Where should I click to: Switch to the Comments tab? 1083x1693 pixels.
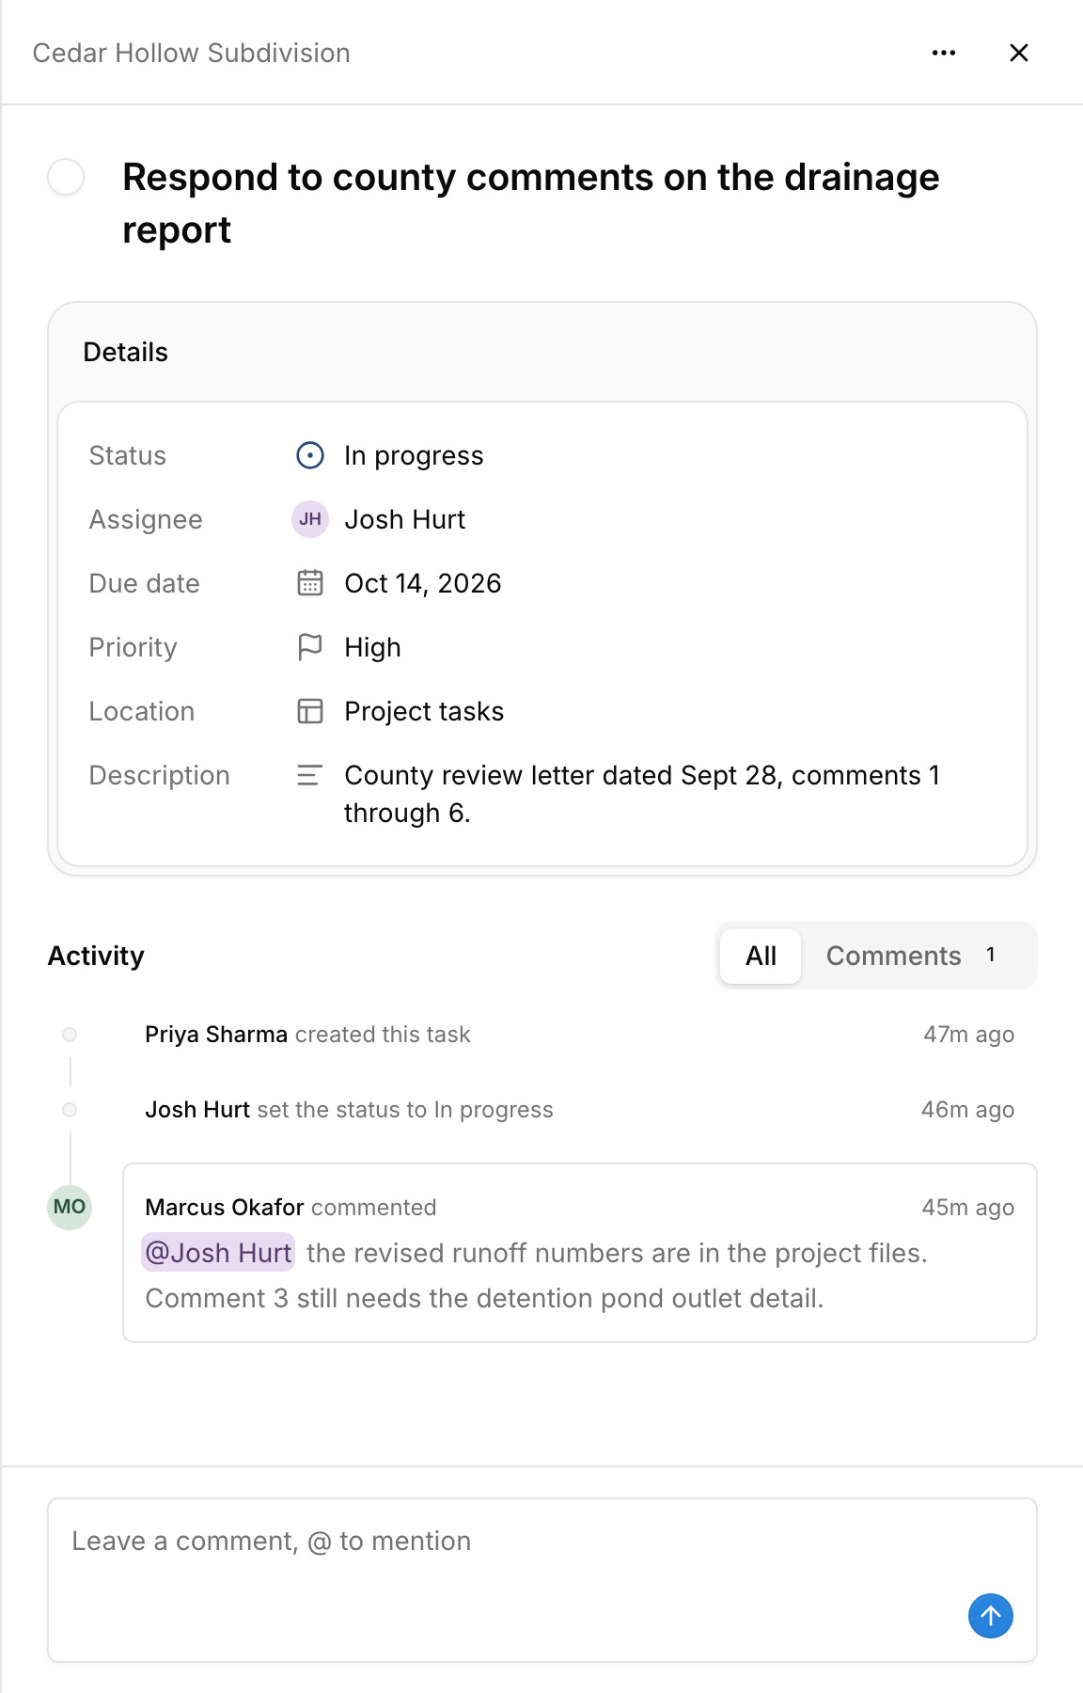click(x=911, y=956)
